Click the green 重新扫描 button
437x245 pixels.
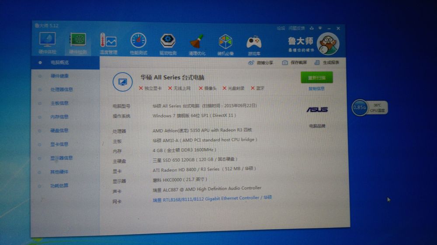316,77
